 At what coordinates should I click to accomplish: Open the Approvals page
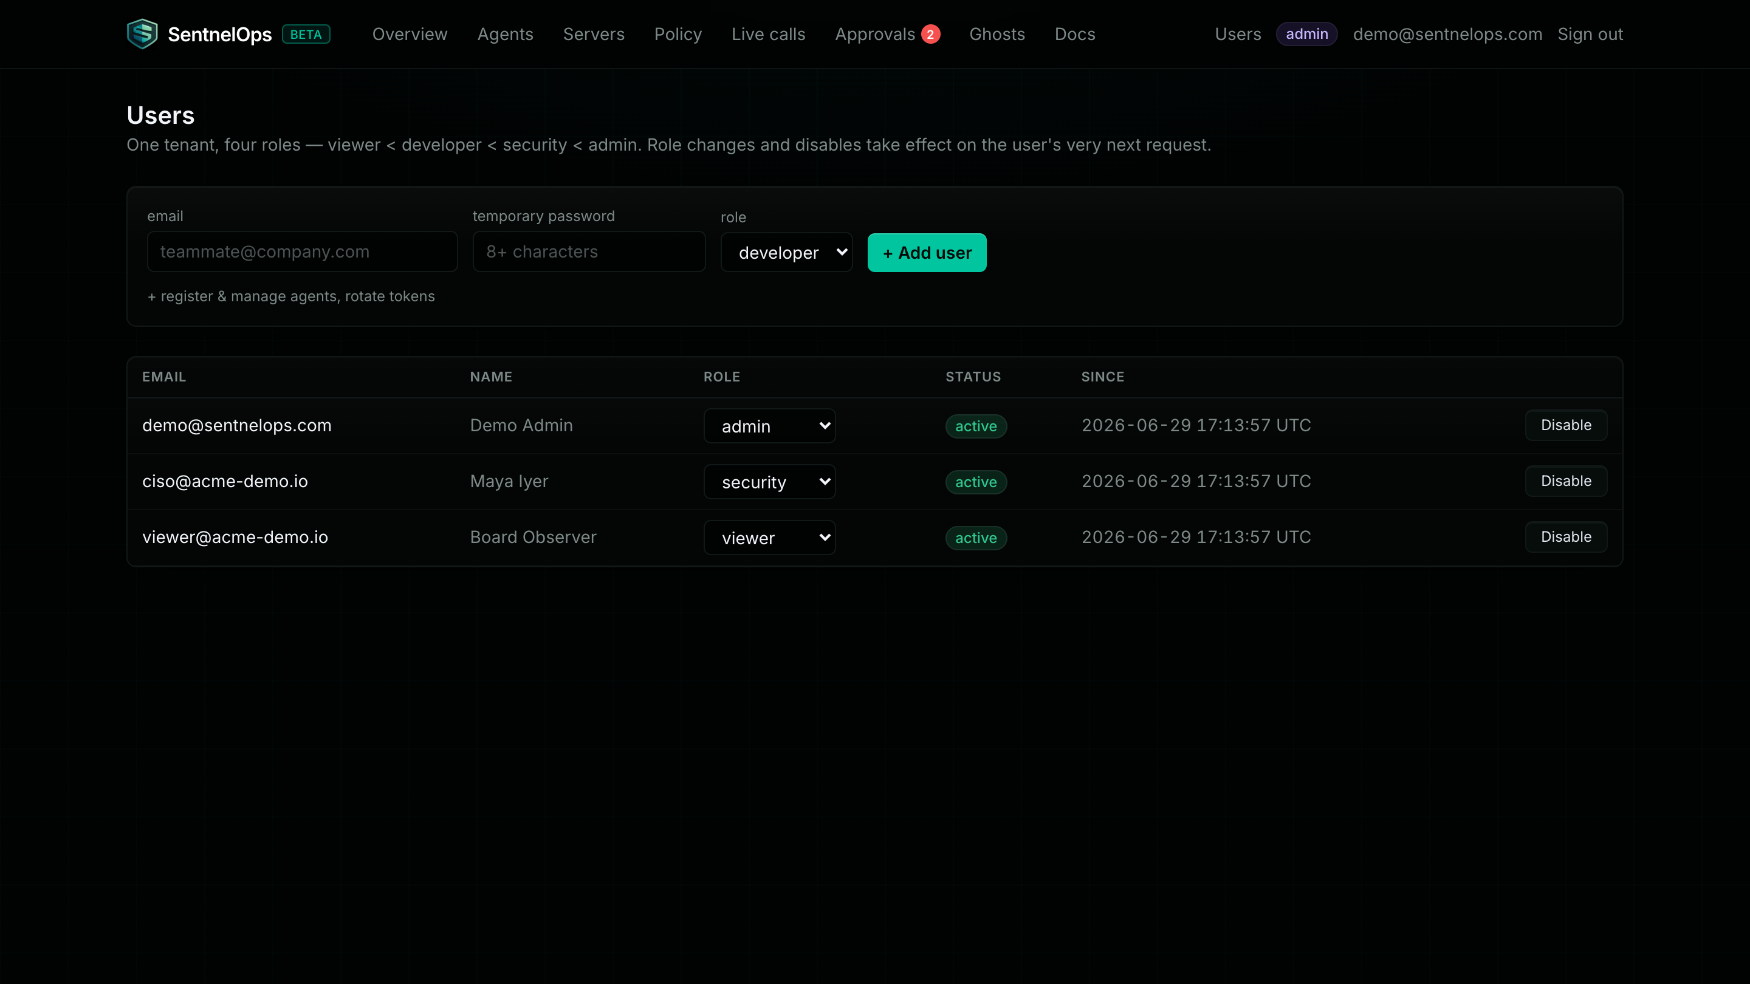875,34
